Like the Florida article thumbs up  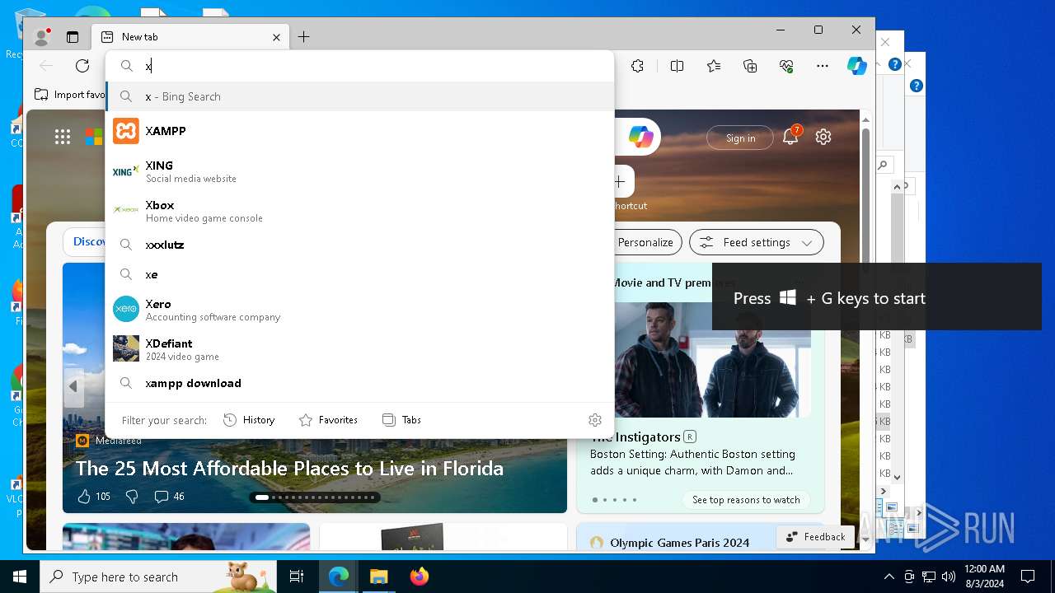[x=93, y=497]
